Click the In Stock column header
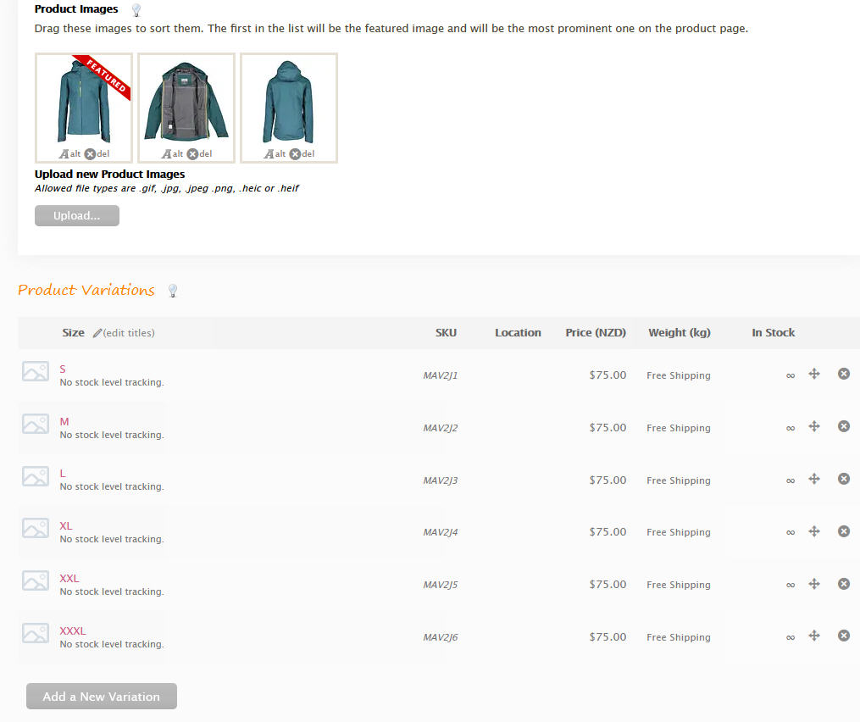Screen dimensions: 860x722 [774, 333]
